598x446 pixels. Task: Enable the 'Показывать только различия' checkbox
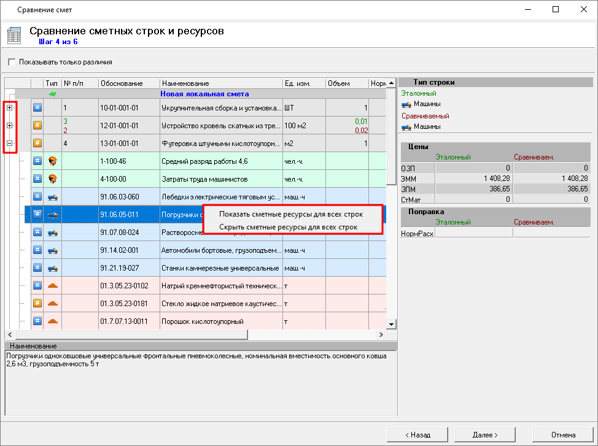11,62
